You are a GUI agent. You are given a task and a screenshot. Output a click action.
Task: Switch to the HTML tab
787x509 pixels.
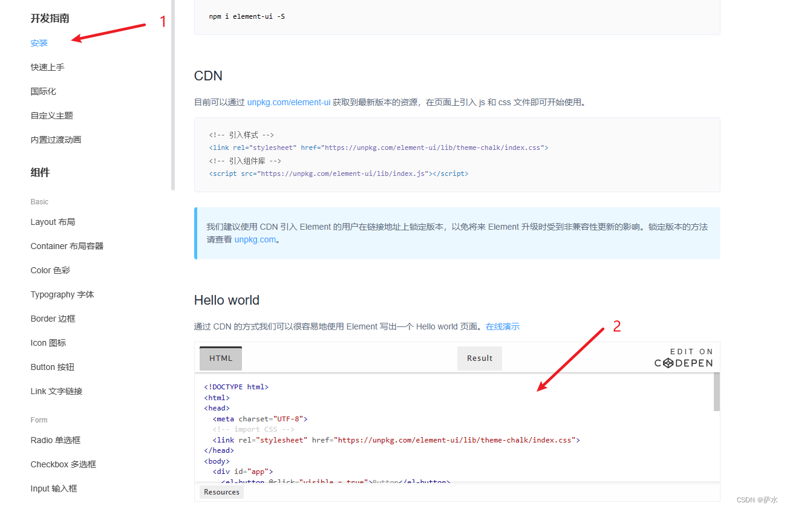point(220,358)
